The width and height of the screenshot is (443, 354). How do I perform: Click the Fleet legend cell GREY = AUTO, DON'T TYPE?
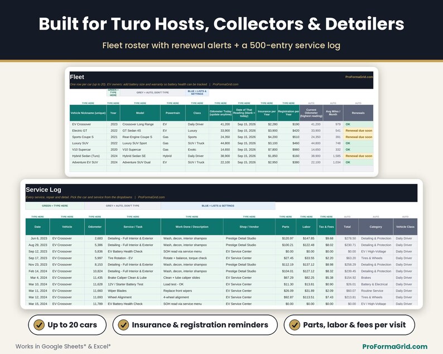point(152,93)
